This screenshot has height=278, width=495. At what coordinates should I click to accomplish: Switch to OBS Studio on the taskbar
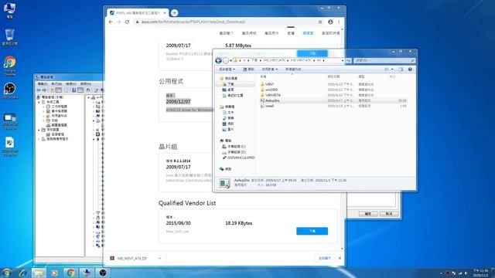tap(103, 273)
